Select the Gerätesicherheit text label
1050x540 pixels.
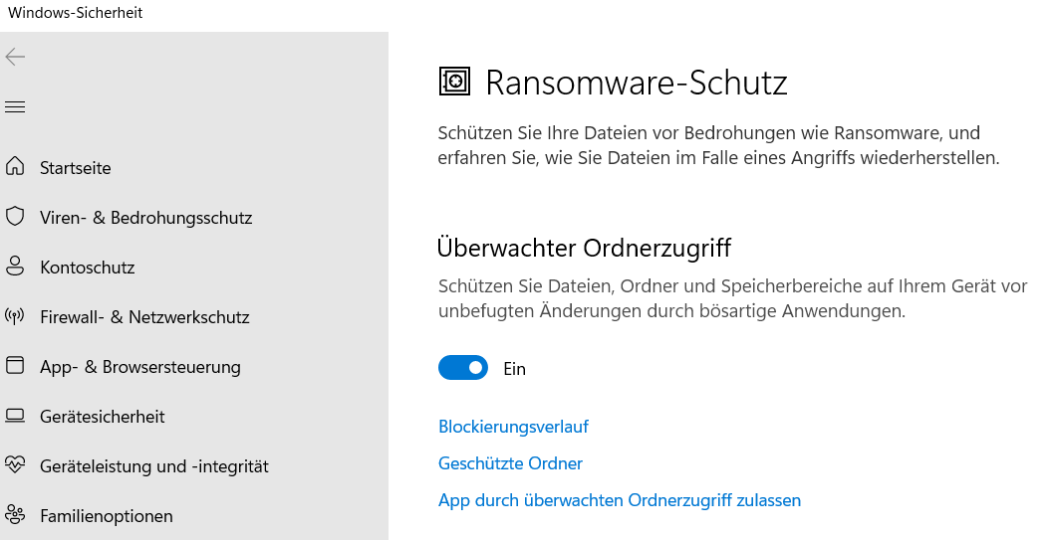point(103,417)
